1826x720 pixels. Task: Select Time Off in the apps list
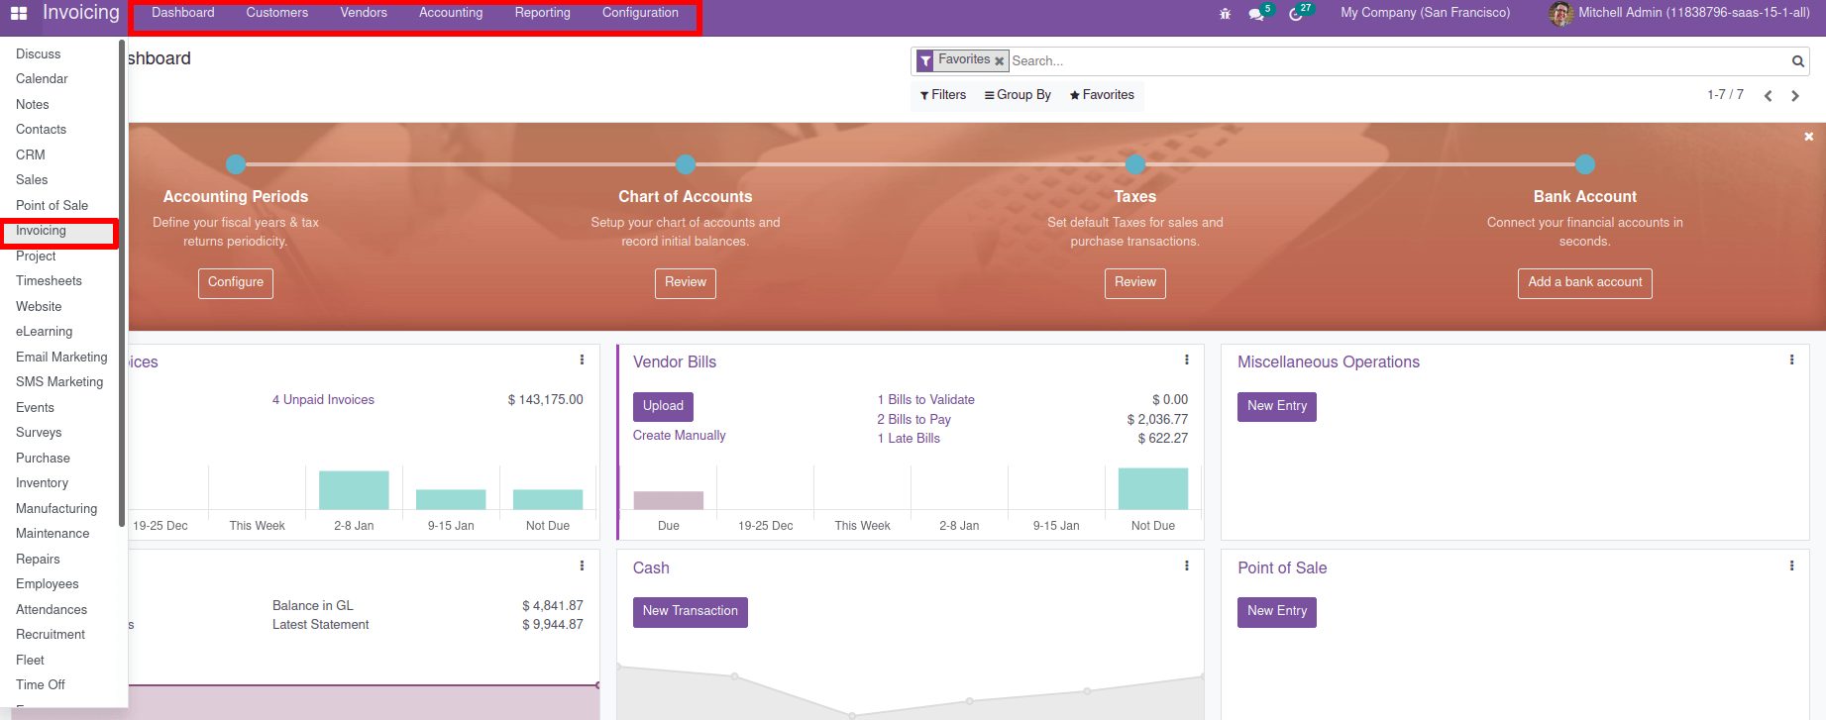point(41,685)
